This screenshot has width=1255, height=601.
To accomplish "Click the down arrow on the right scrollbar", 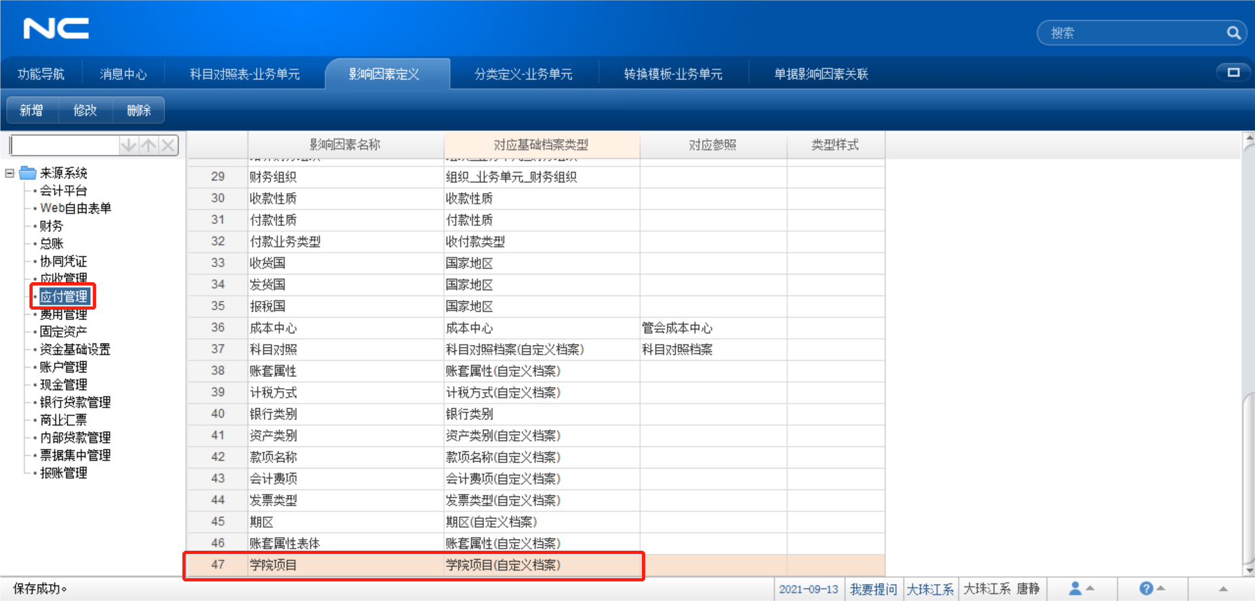I will click(x=1249, y=569).
